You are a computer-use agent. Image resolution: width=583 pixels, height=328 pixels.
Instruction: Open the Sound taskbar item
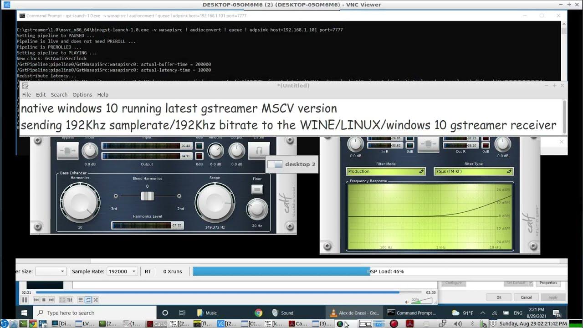283,313
